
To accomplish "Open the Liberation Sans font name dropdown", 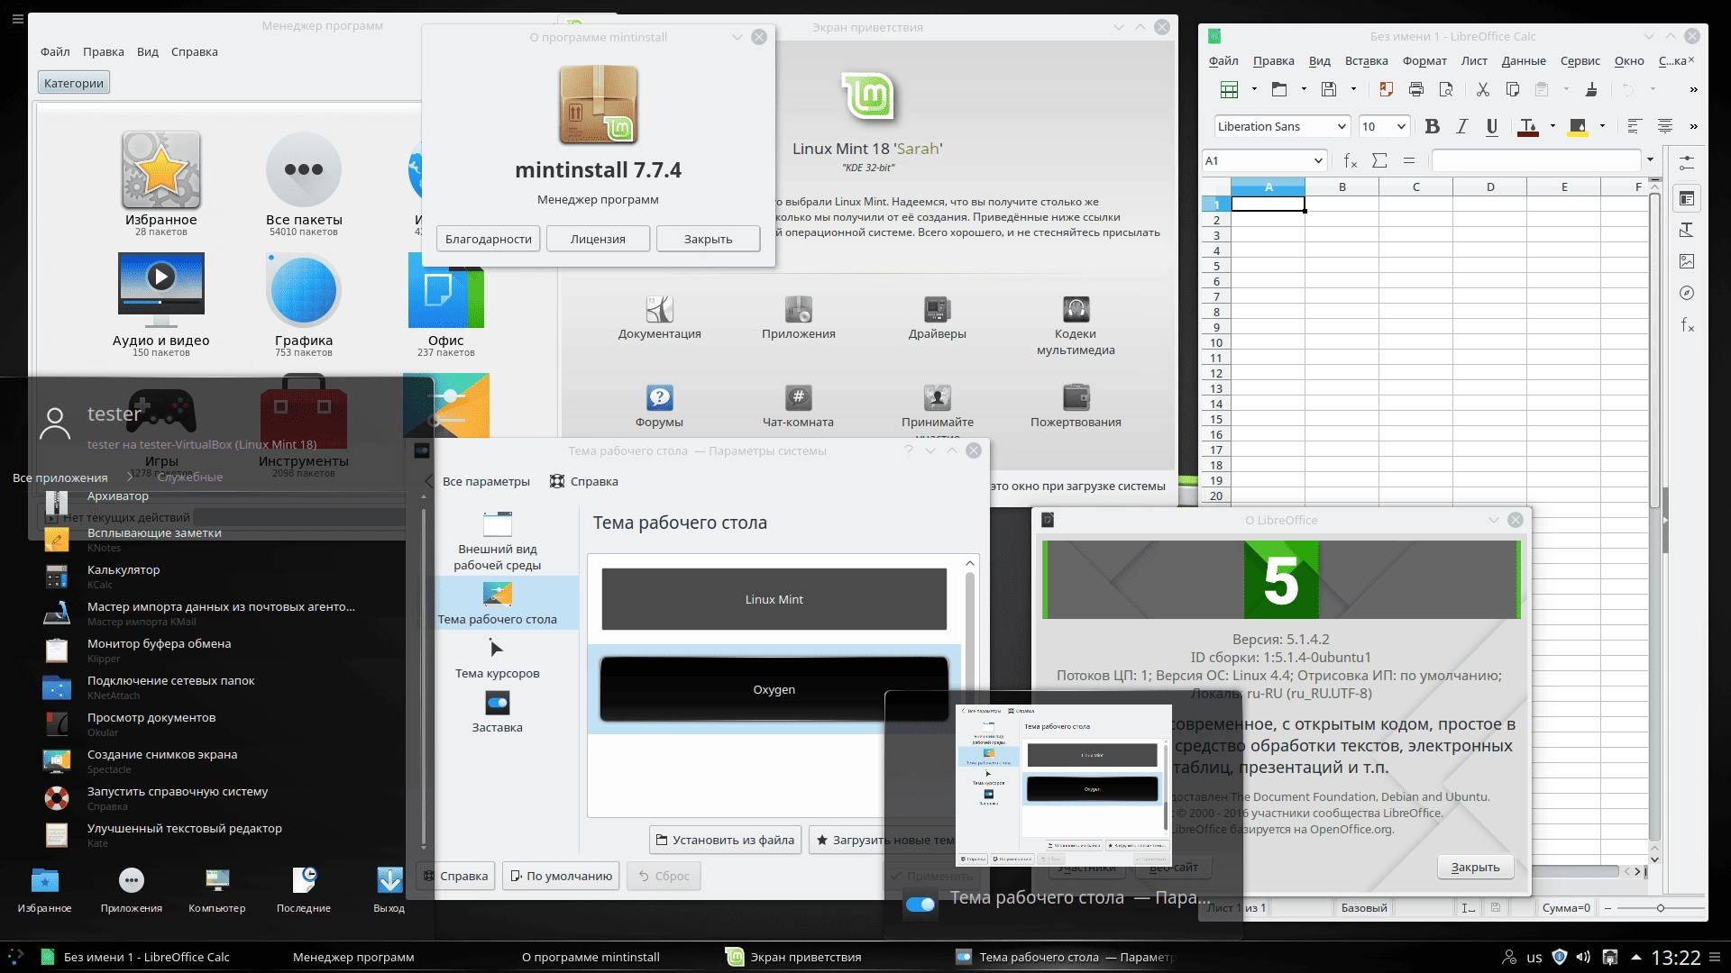I will [x=1341, y=126].
